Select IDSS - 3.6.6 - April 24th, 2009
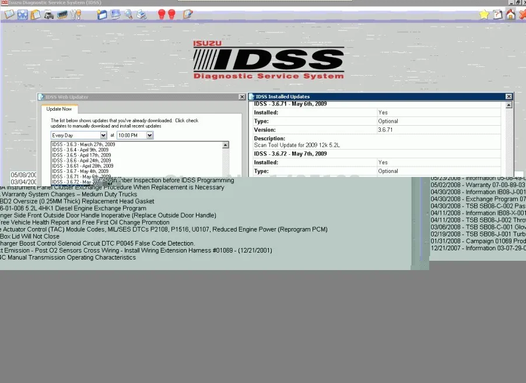Screen dimensions: 526x383 click(x=81, y=161)
